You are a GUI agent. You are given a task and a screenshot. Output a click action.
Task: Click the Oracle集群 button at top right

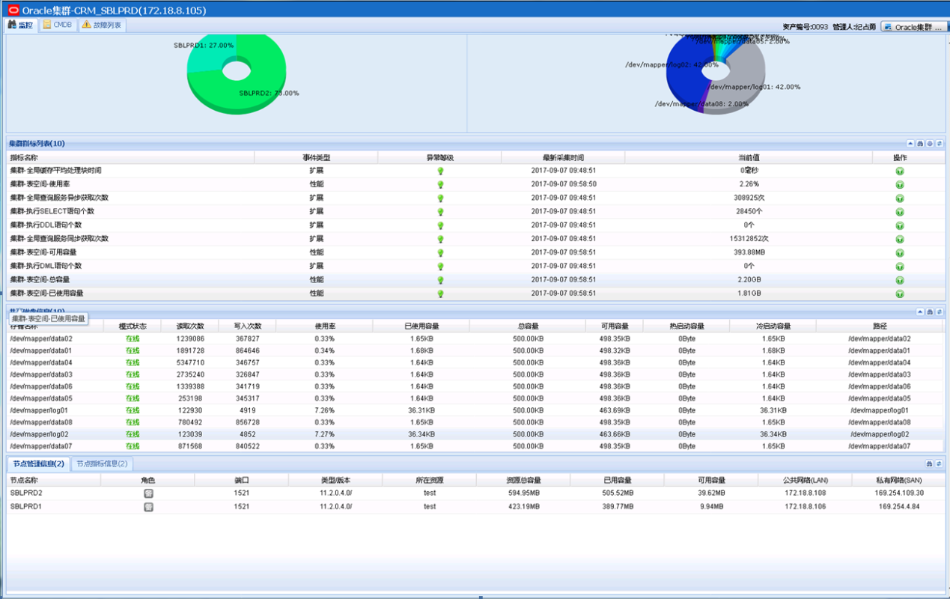(x=913, y=26)
